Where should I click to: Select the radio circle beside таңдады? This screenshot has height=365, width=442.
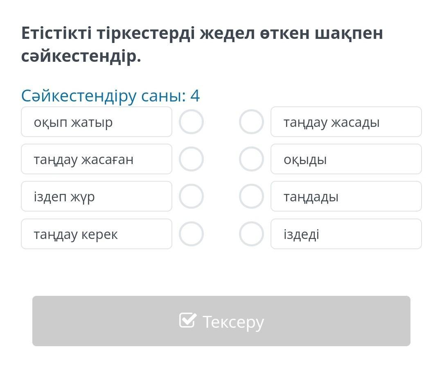[251, 196]
